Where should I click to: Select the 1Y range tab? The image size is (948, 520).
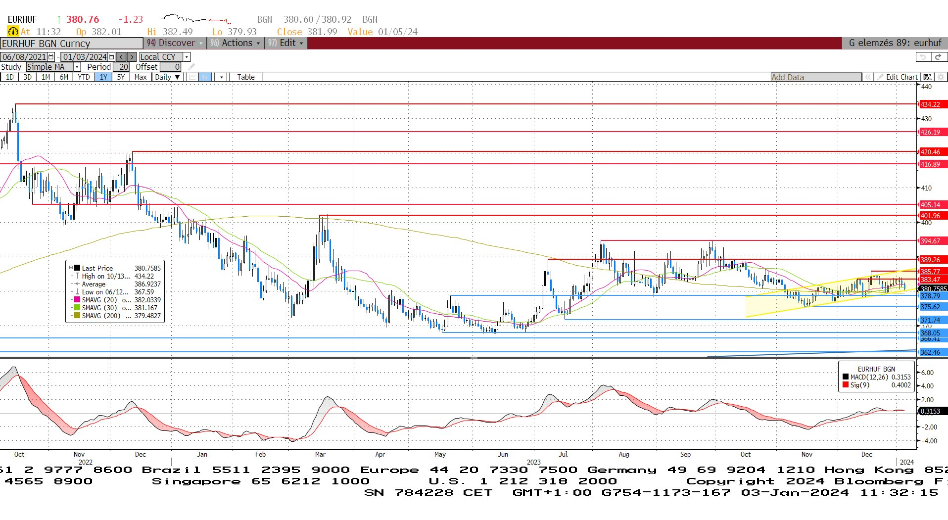[x=103, y=77]
